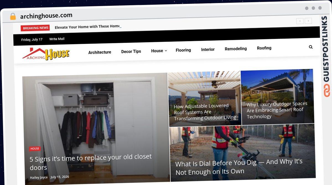Viewport: 332px width, 185px height.
Task: Open the Arching House logo
Action: (x=46, y=54)
